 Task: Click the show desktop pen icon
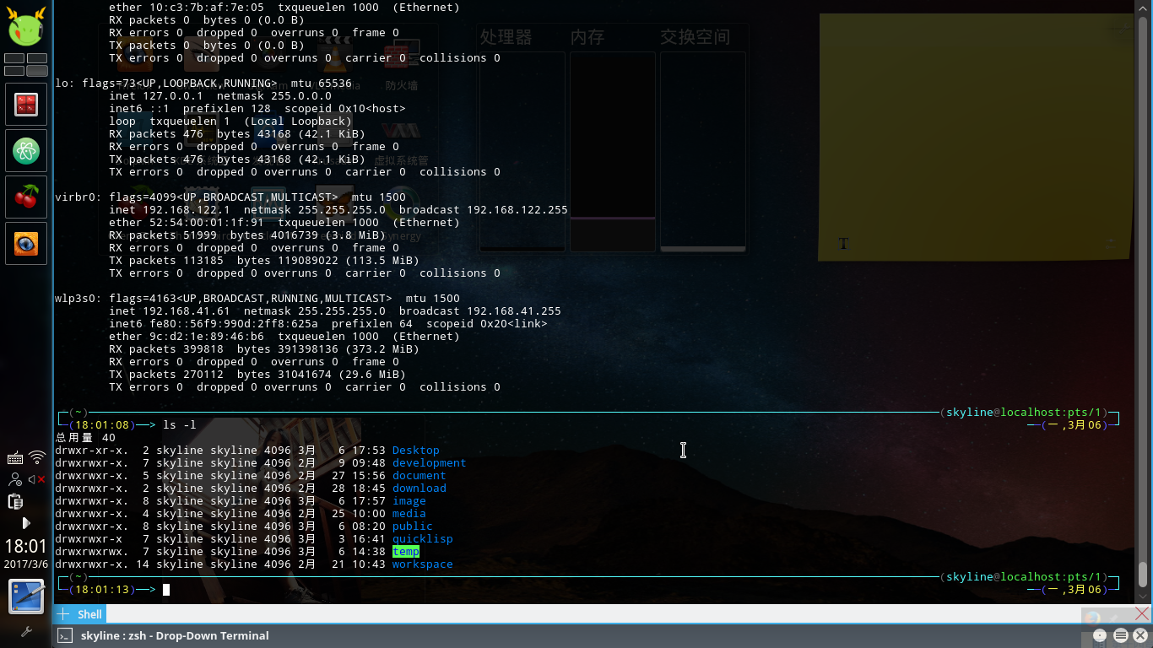pos(26,597)
